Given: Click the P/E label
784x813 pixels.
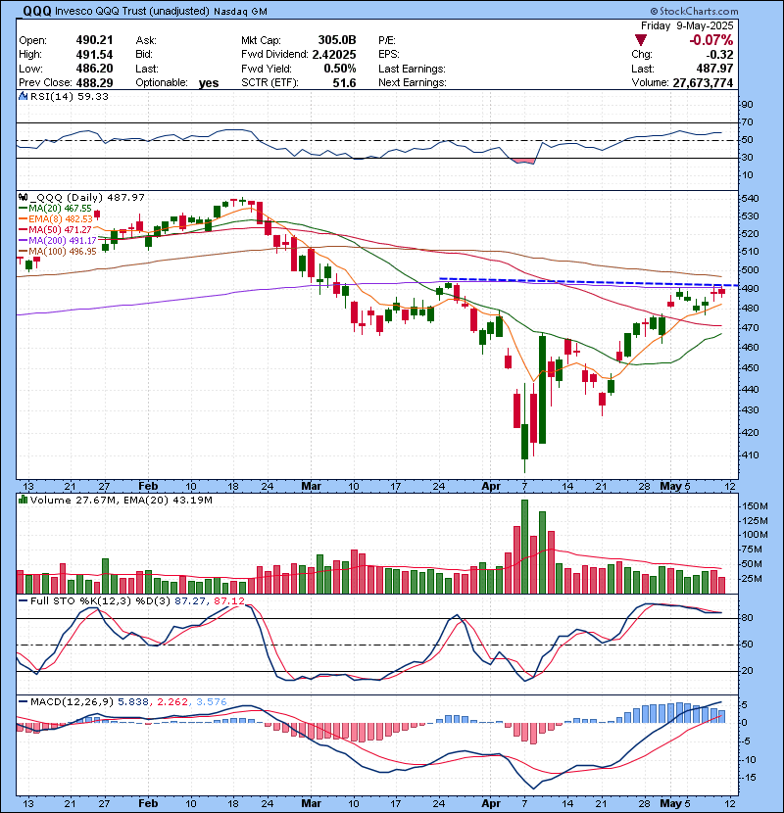Looking at the screenshot, I should pos(386,40).
